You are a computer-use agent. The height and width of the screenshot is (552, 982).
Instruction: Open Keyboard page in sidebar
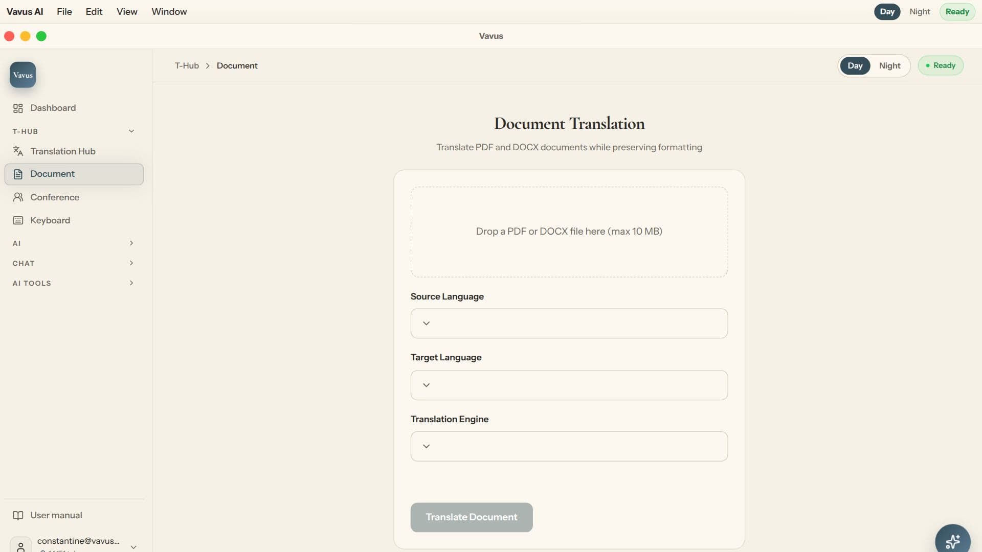74,220
